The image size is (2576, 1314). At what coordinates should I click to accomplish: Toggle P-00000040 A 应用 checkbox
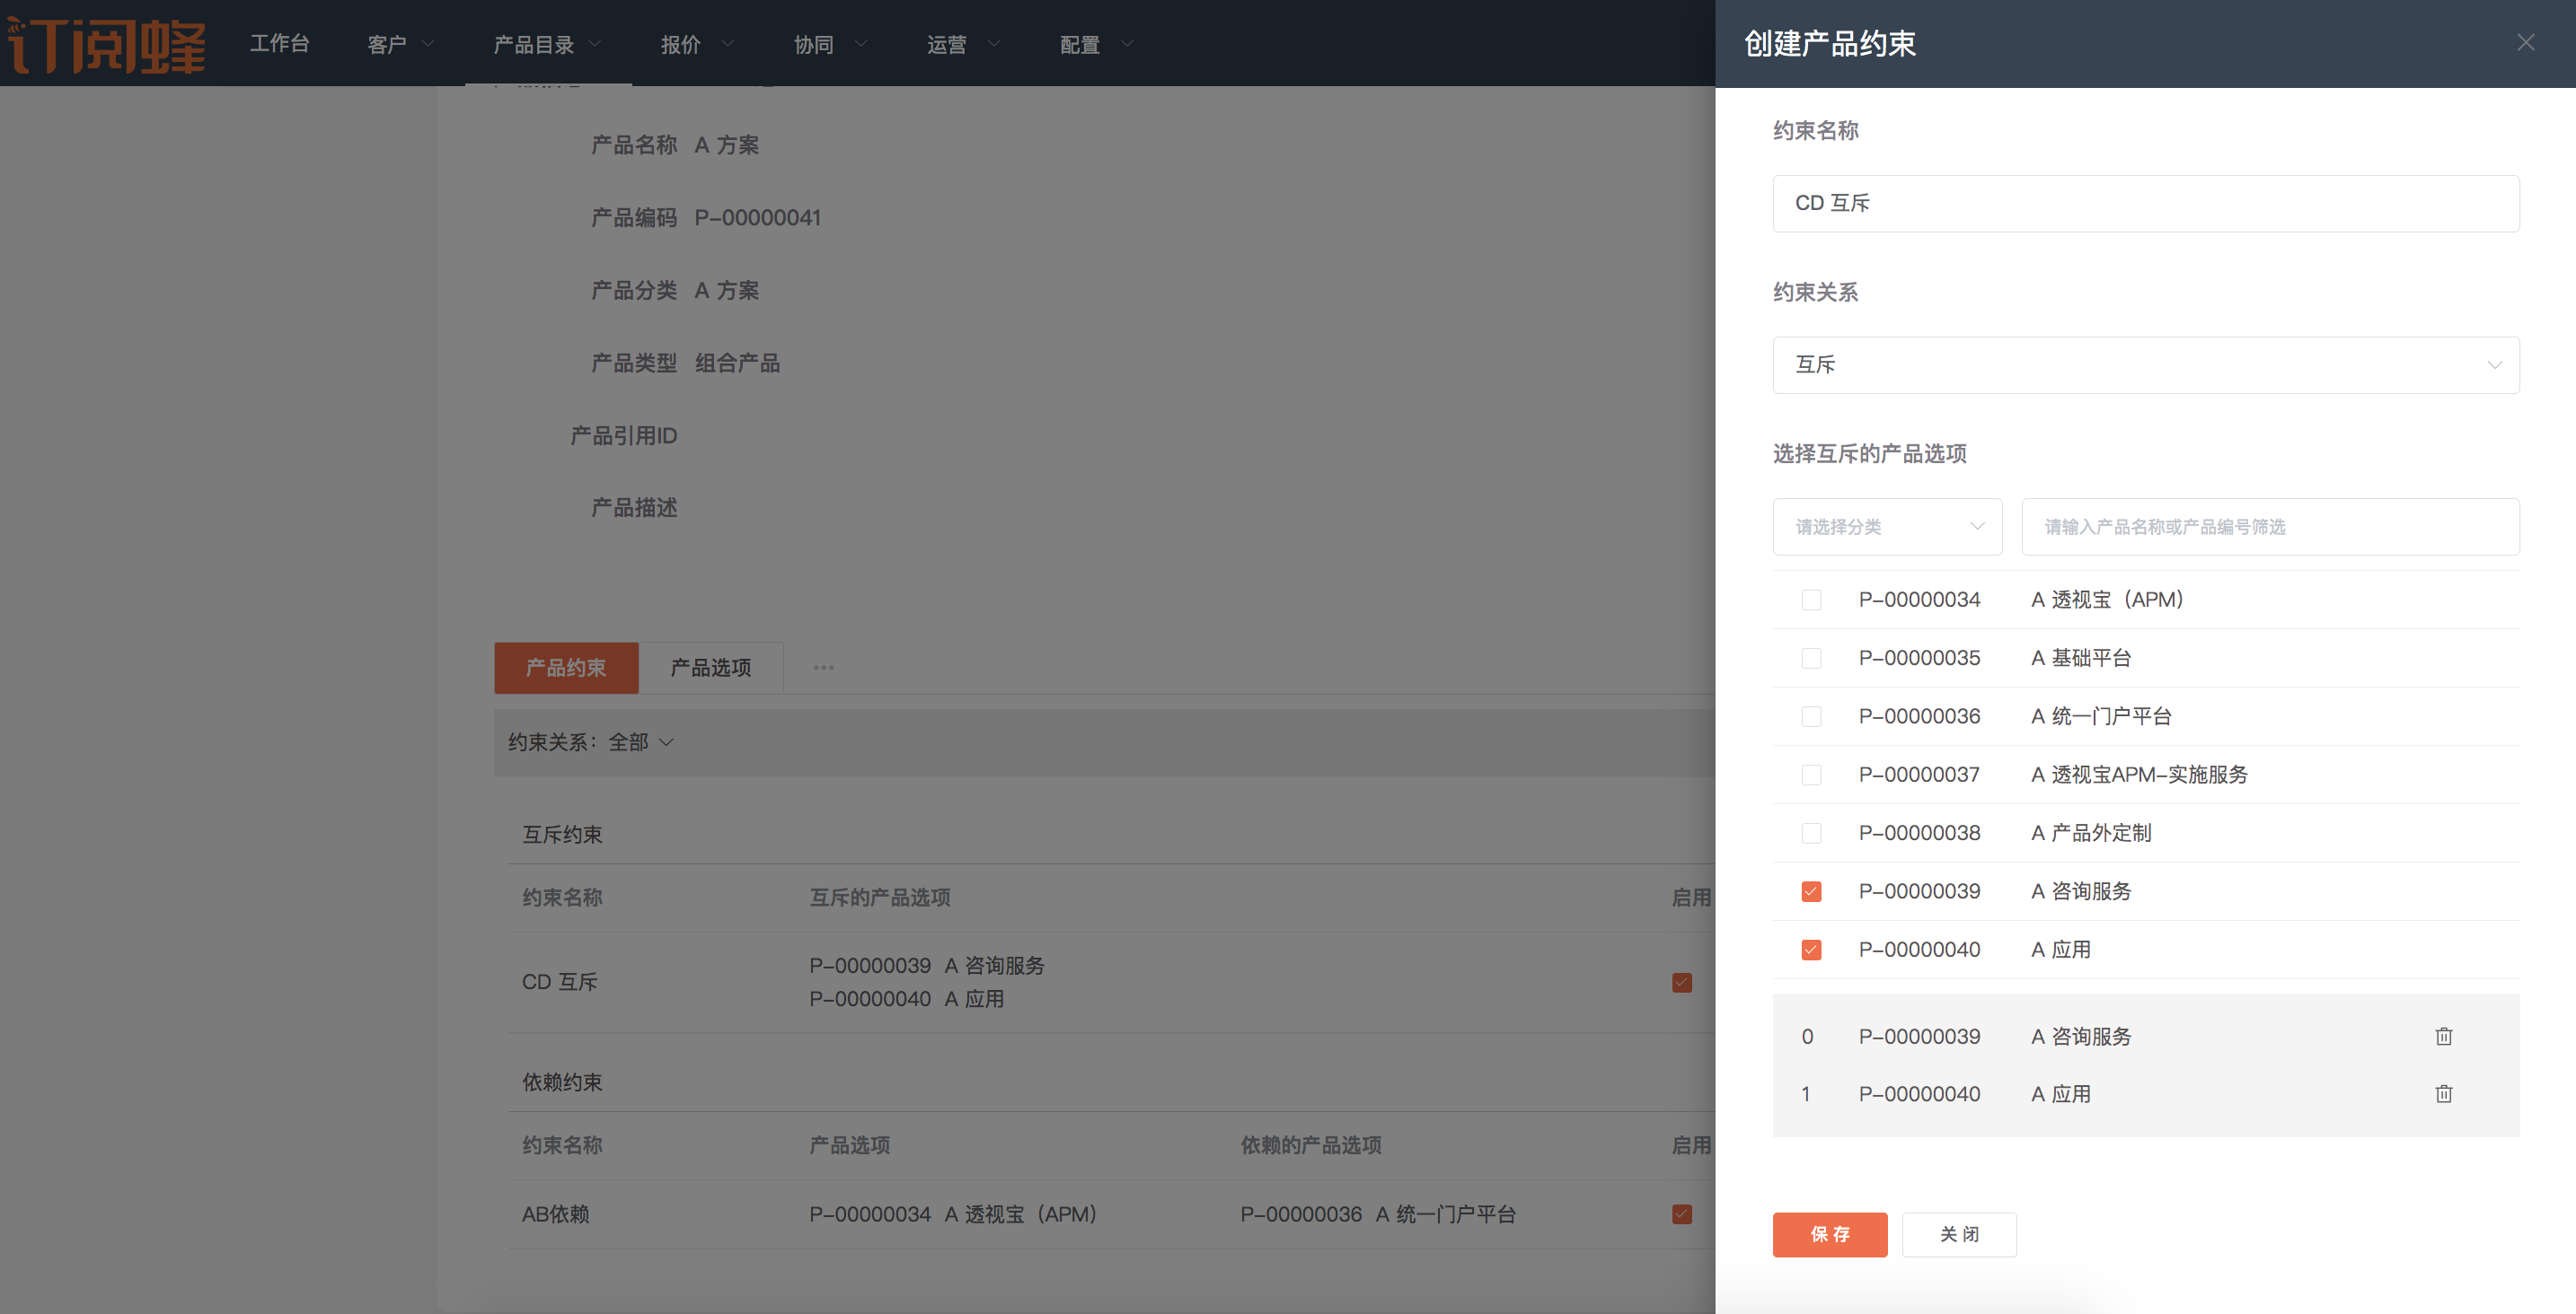click(1811, 950)
